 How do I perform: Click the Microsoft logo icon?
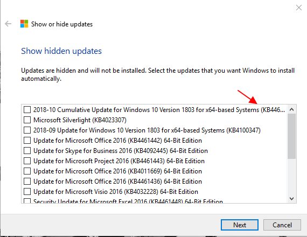tap(24, 24)
